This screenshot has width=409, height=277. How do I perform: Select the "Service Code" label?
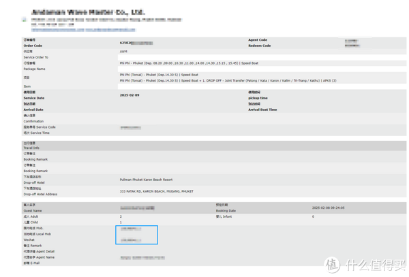[46, 127]
